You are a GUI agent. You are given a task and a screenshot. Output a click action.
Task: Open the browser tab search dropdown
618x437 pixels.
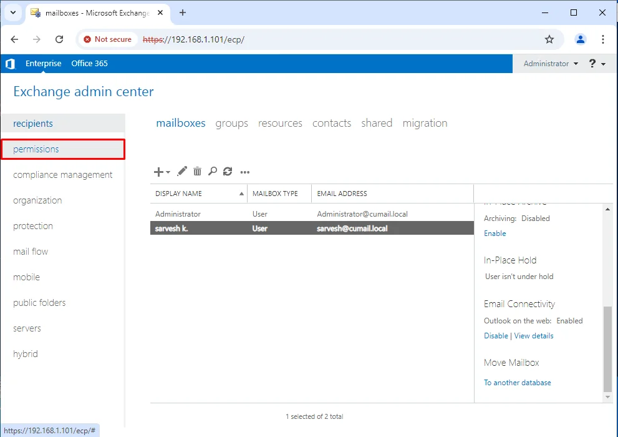pyautogui.click(x=13, y=12)
